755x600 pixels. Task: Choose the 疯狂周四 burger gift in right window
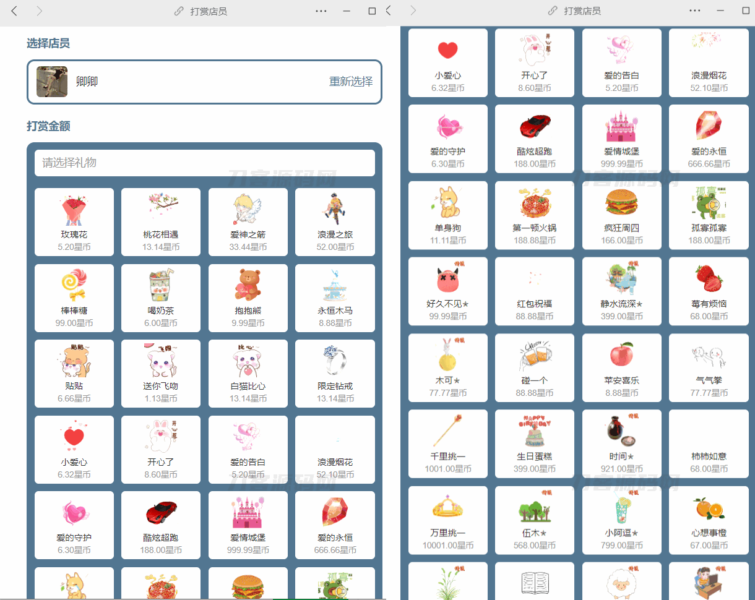point(621,215)
